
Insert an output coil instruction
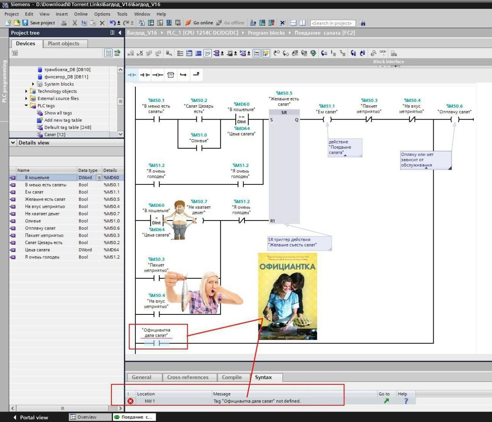click(158, 75)
